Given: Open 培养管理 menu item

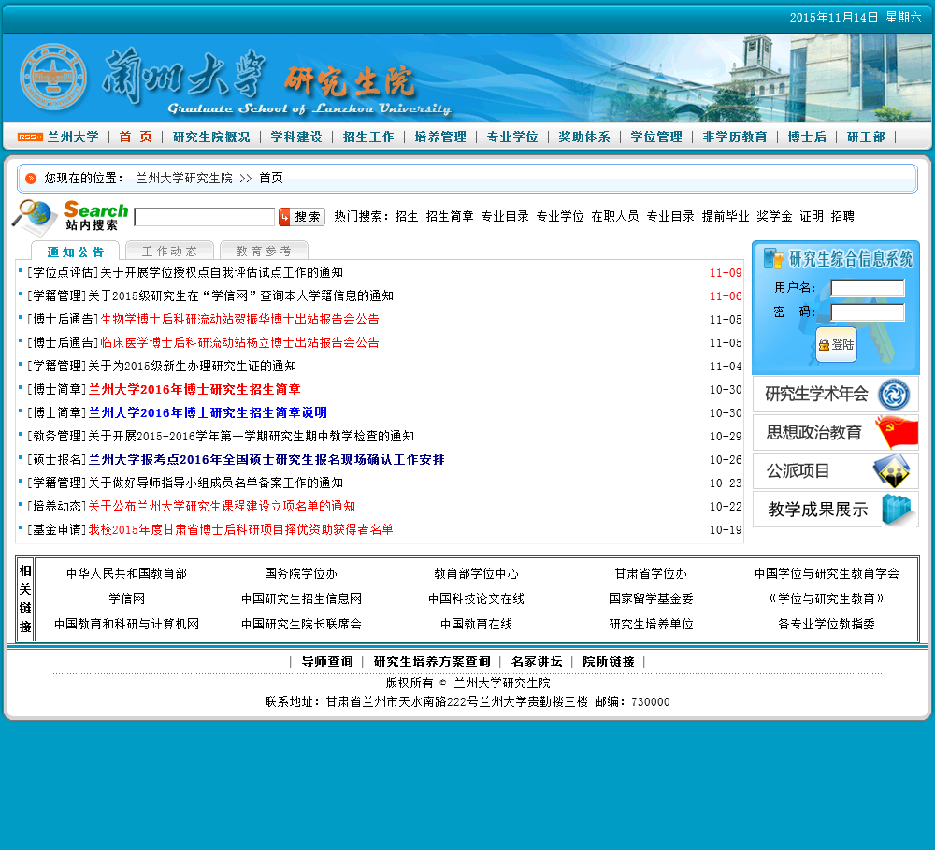Looking at the screenshot, I should [x=440, y=137].
